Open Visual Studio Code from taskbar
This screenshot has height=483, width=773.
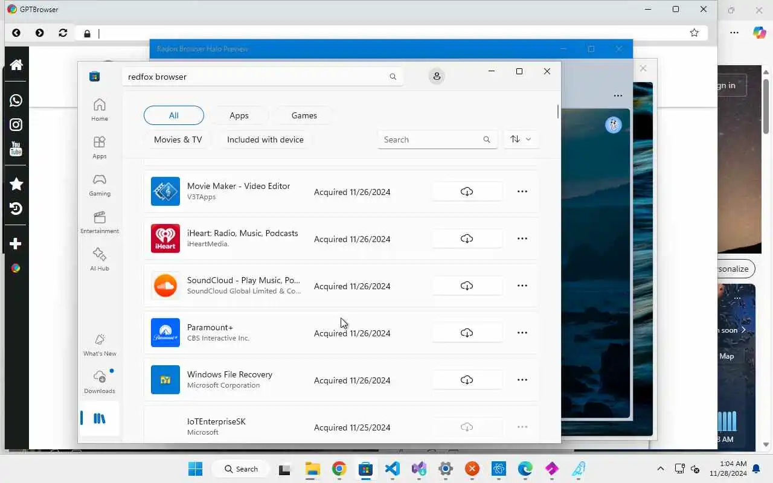pyautogui.click(x=392, y=469)
